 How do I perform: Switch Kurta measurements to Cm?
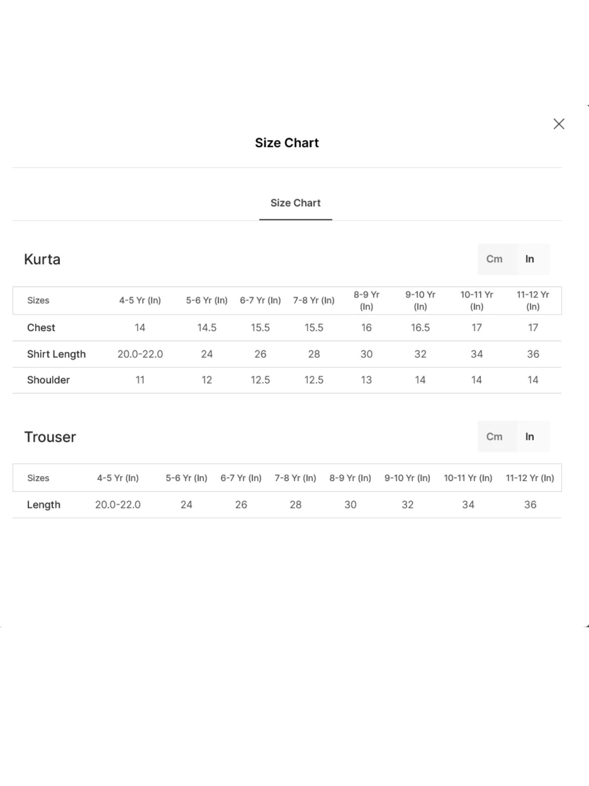(x=494, y=259)
